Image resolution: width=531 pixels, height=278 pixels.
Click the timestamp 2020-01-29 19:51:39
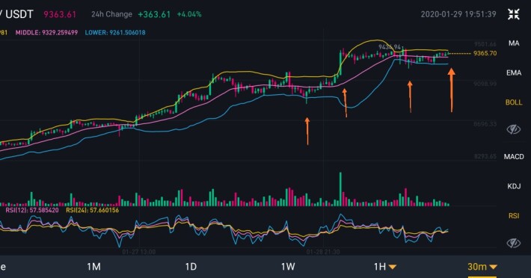[458, 14]
